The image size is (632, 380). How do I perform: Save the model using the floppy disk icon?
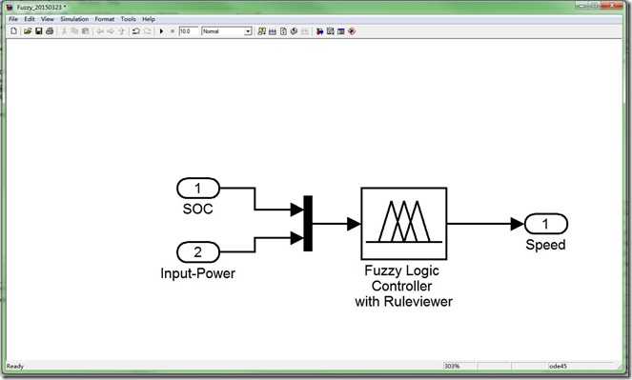click(39, 31)
